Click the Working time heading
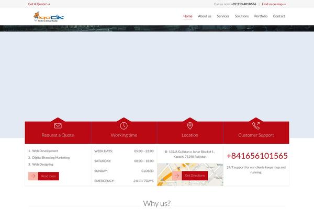The width and height of the screenshot is (314, 209). 124,135
